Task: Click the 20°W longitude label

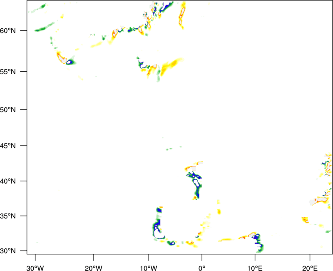Action: tap(93, 268)
